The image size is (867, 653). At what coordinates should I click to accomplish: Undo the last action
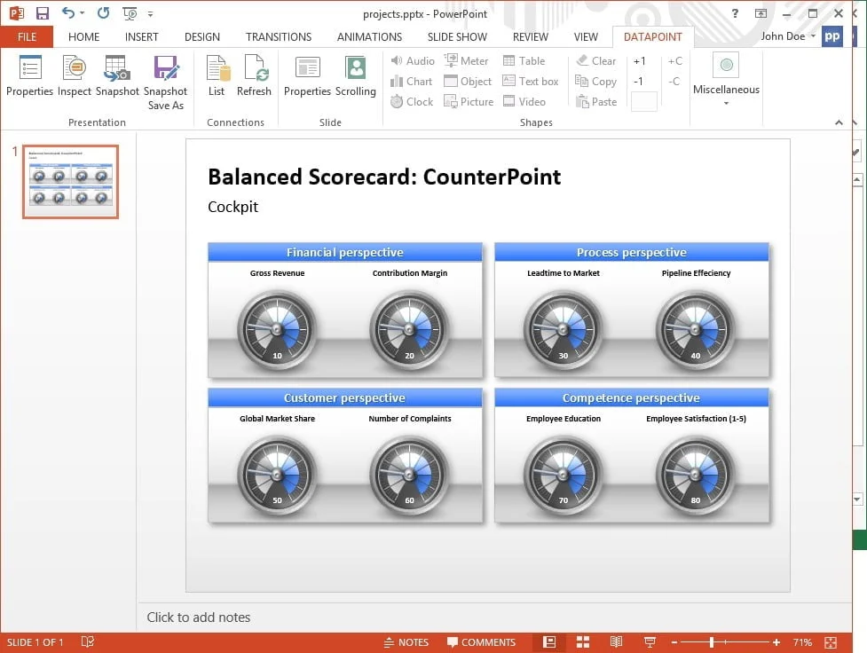coord(68,12)
